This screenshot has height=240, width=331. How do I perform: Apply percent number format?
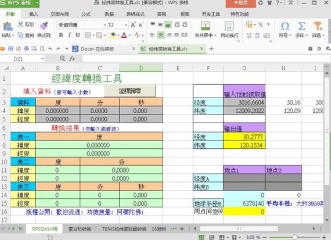pyautogui.click(x=261, y=25)
